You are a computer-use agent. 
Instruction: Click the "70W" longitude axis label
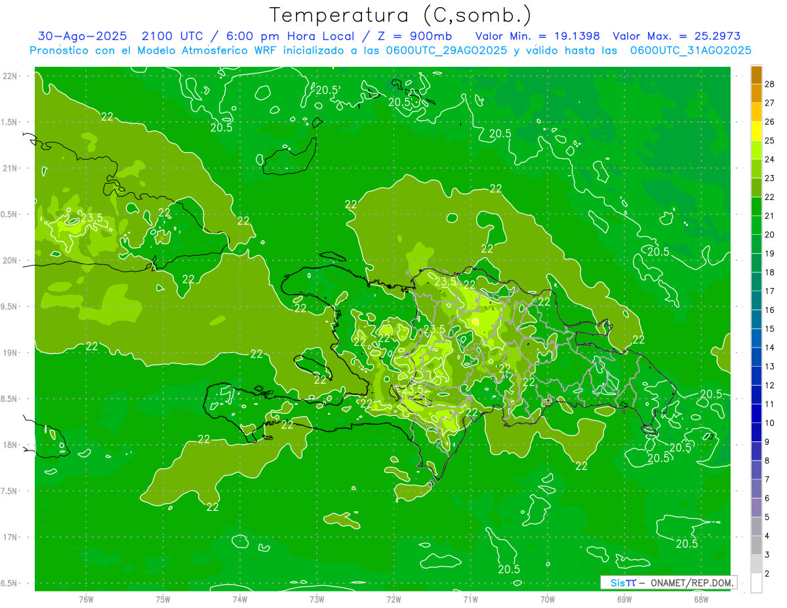pyautogui.click(x=548, y=598)
